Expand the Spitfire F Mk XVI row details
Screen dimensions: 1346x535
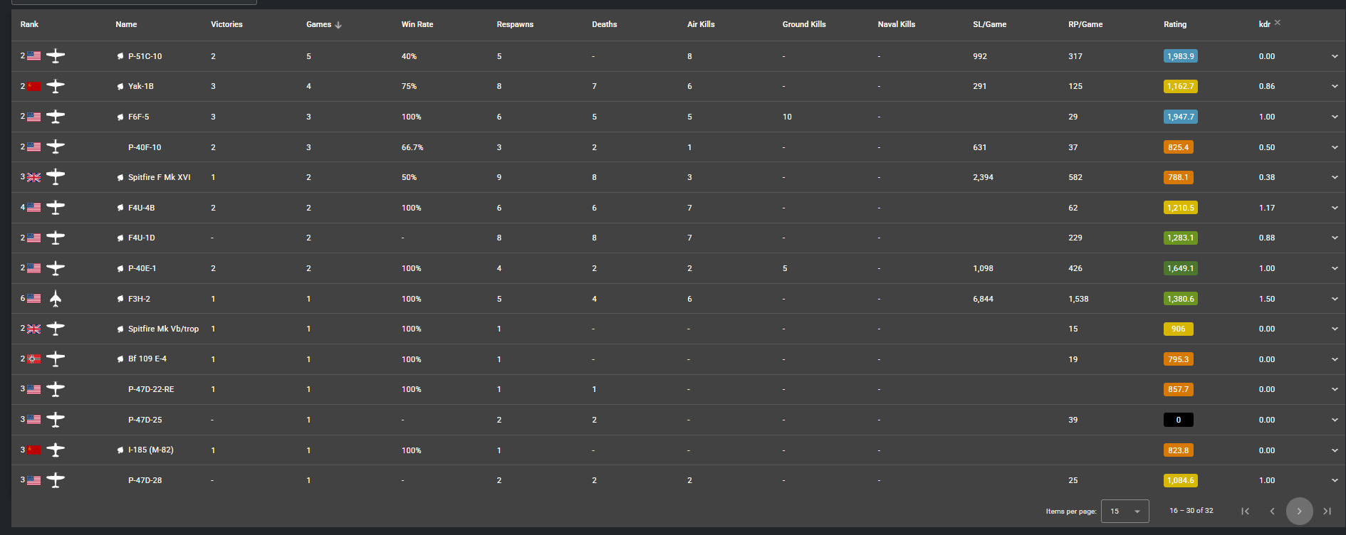click(1335, 177)
